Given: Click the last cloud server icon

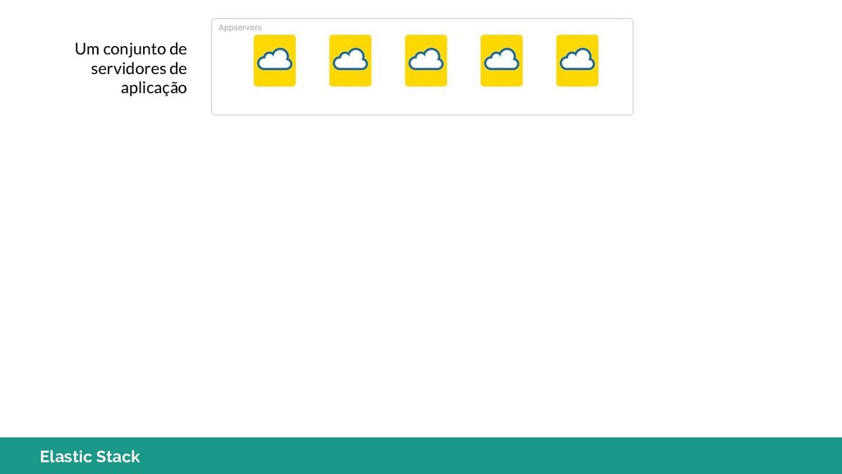Looking at the screenshot, I should (577, 61).
